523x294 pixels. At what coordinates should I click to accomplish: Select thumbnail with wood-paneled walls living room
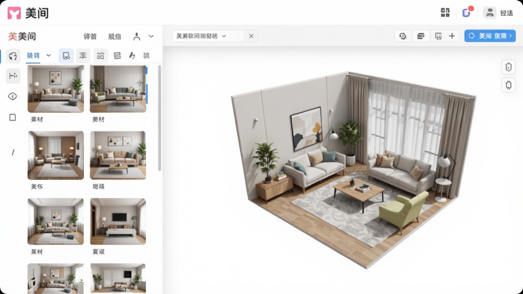pyautogui.click(x=56, y=155)
